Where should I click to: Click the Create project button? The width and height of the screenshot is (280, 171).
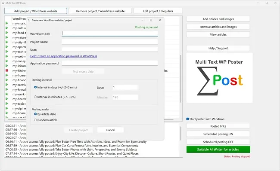pos(78,130)
